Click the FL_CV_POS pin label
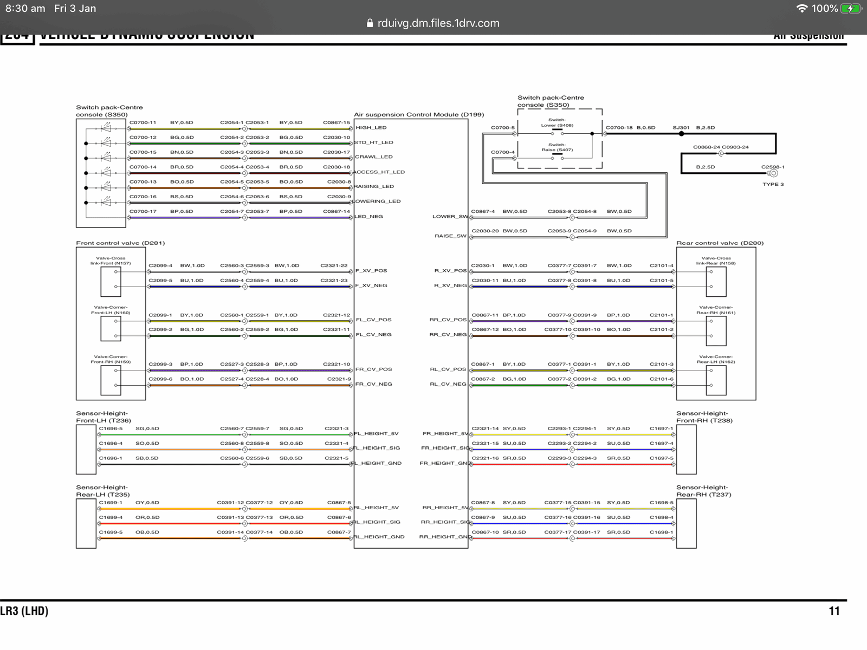 (373, 320)
